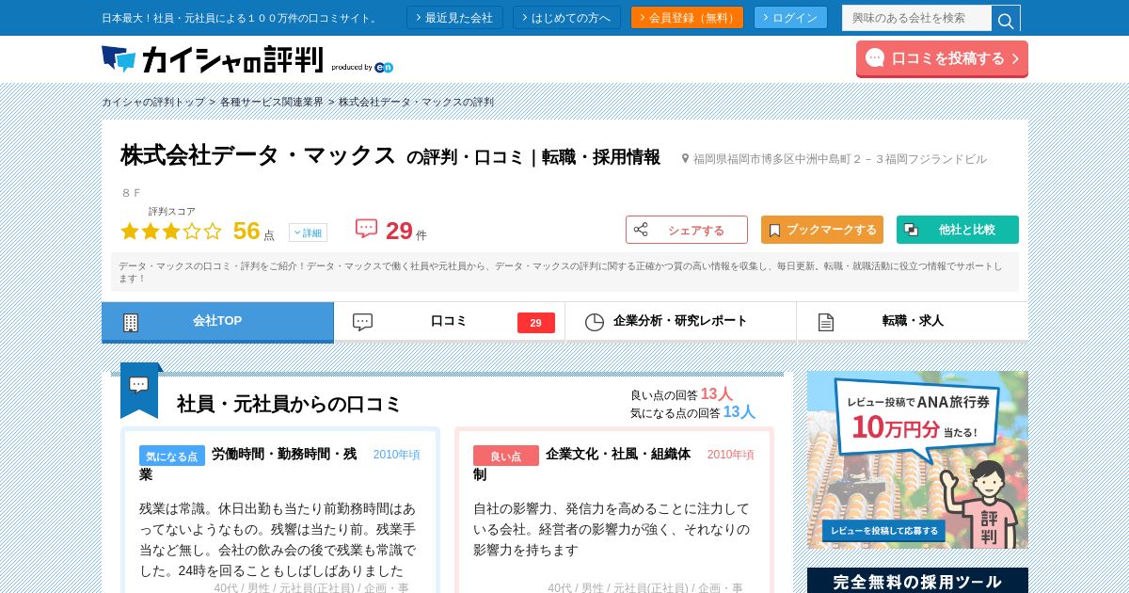
Task: Click 会員登録（無料） button
Action: pos(687,18)
